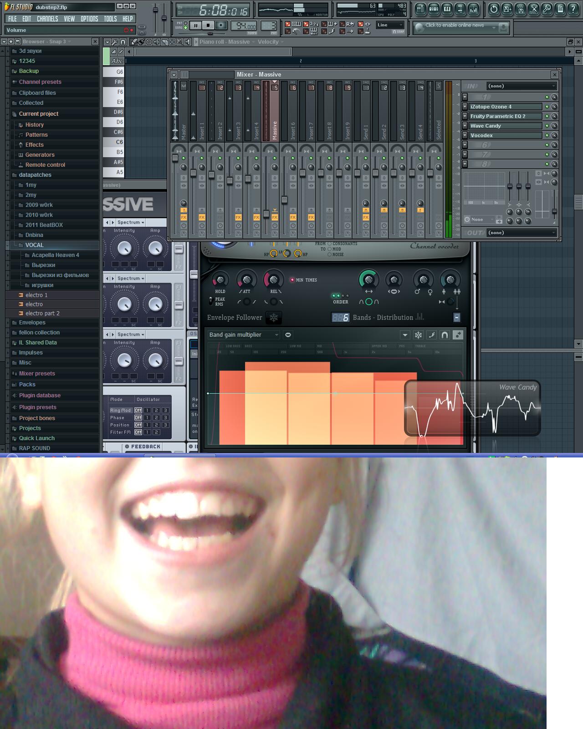583x729 pixels.
Task: Toggle iZotope Ozone 4 effect enable LED
Action: [x=547, y=107]
